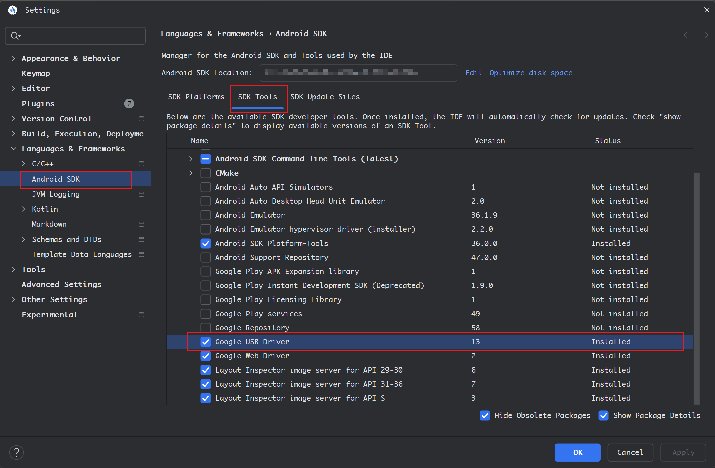Image resolution: width=715 pixels, height=468 pixels.
Task: Click the Edit SDK location link
Action: click(474, 73)
